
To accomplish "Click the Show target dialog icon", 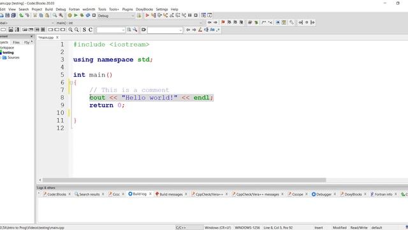I will tap(139, 15).
